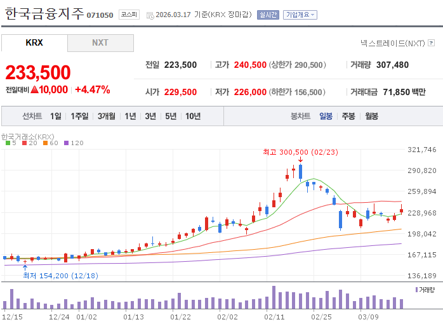This screenshot has width=443, height=322.
Task: Select the 5년 line chart
Action: tap(171, 116)
